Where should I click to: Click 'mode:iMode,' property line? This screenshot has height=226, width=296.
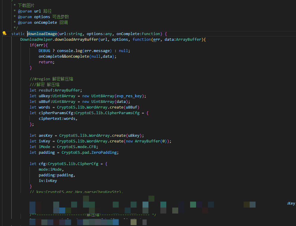pyautogui.click(x=51, y=169)
